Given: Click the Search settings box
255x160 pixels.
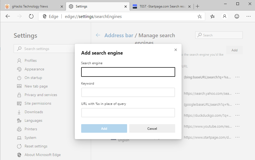Looking at the screenshot, I should point(44,48).
